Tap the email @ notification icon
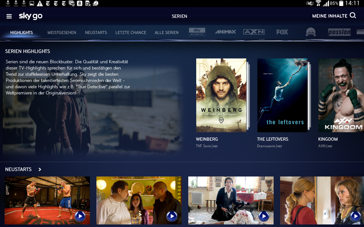Image resolution: width=364 pixels, height=227 pixels. 72,3
